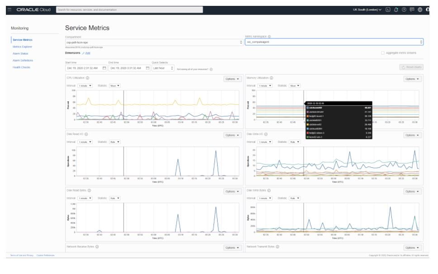The width and height of the screenshot is (438, 274).
Task: Open Disk Write Bytes Options button
Action: 412,192
